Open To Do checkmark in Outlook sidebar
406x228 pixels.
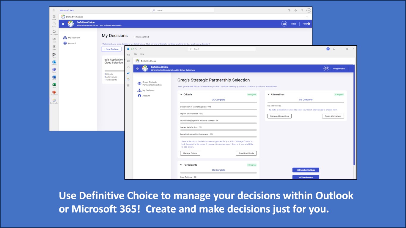pos(128,73)
